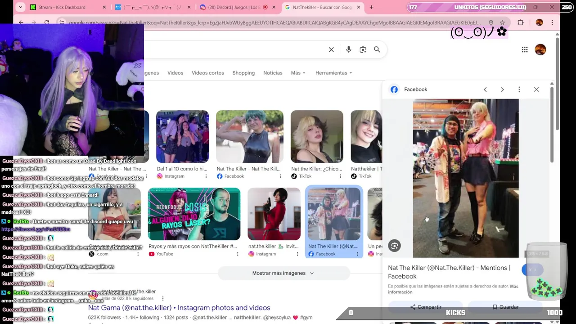Close the Facebook image preview panel
The width and height of the screenshot is (576, 324).
click(x=536, y=90)
